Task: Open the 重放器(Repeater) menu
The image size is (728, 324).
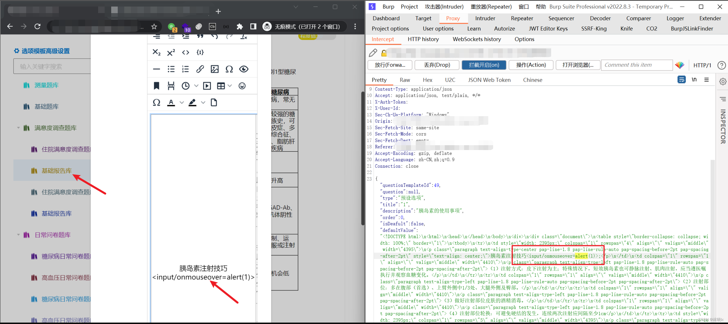Action: click(491, 7)
